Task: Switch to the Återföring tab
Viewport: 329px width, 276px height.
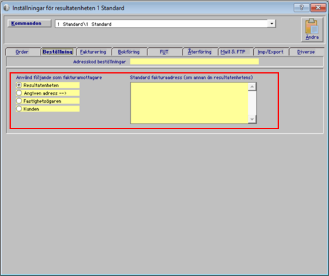Action: pyautogui.click(x=200, y=52)
